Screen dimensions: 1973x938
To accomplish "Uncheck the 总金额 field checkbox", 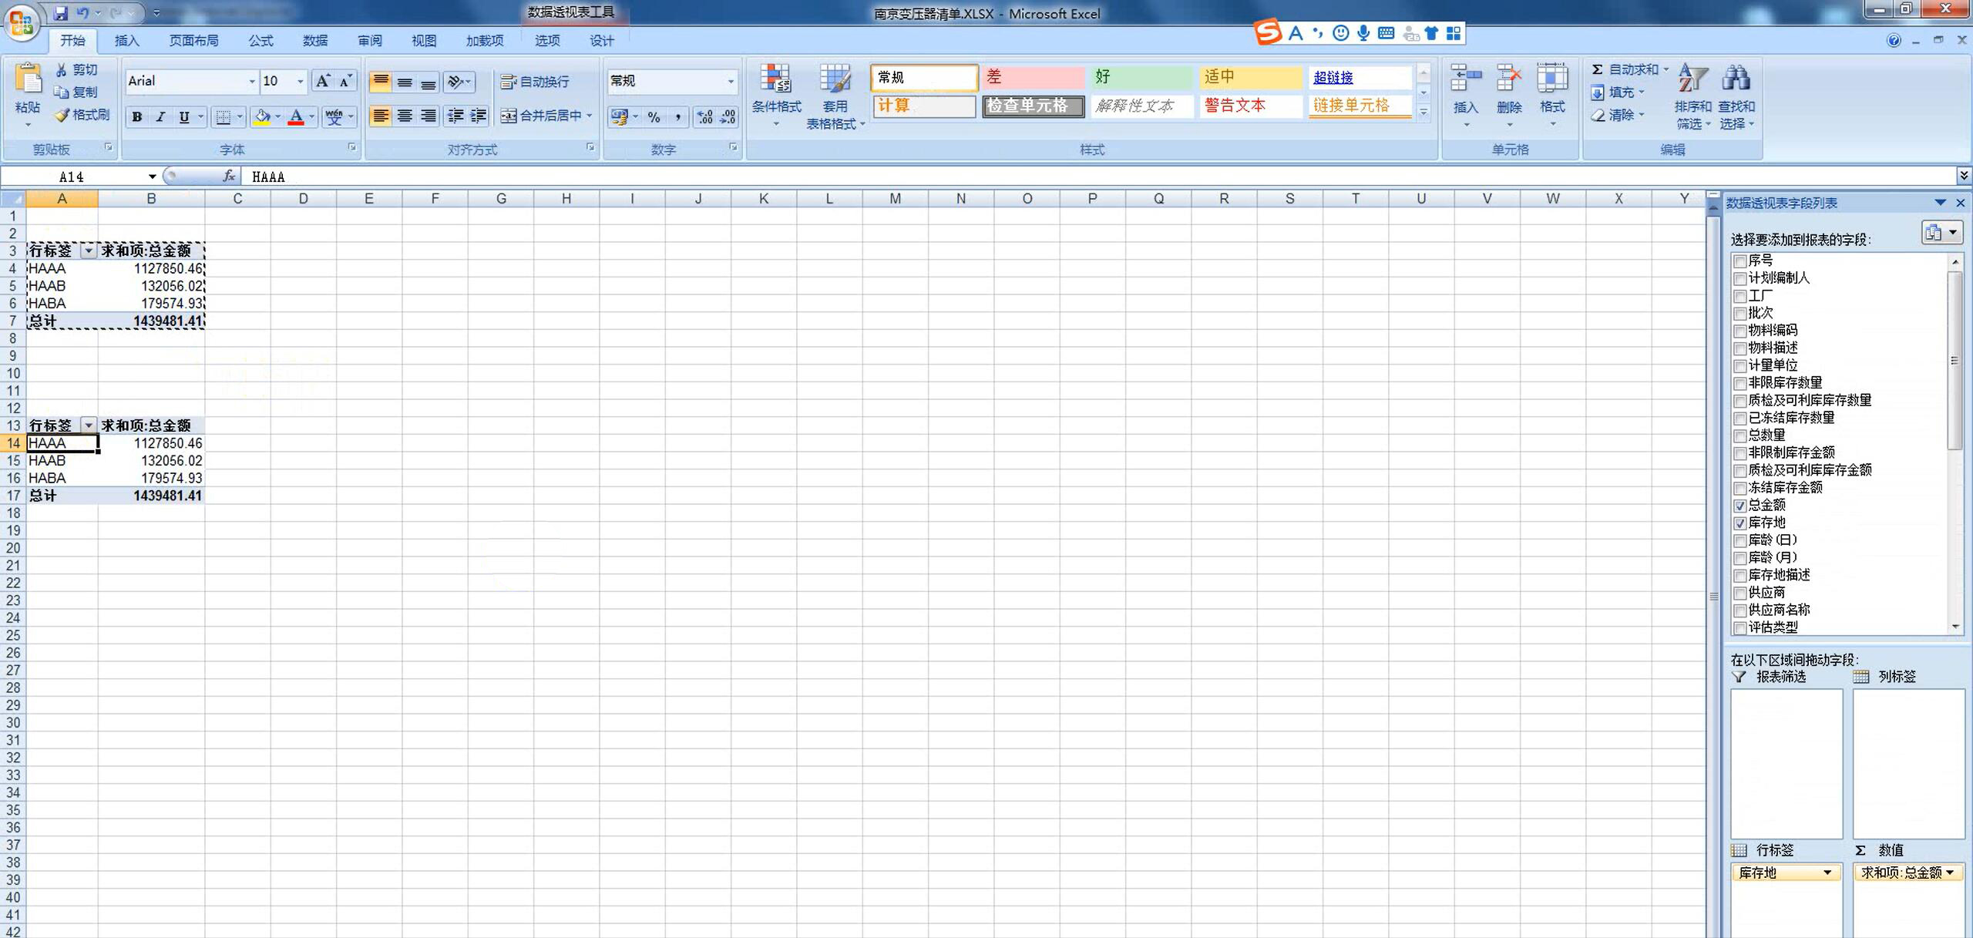I will tap(1739, 506).
